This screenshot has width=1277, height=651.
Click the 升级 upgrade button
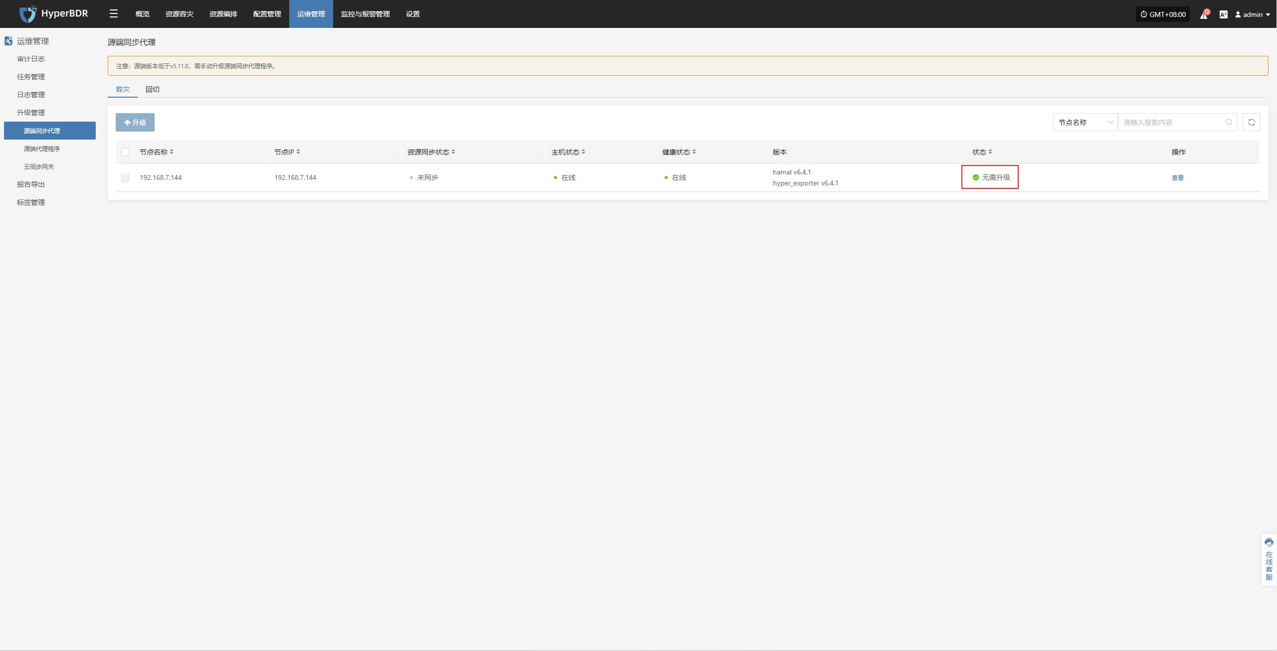pos(135,123)
